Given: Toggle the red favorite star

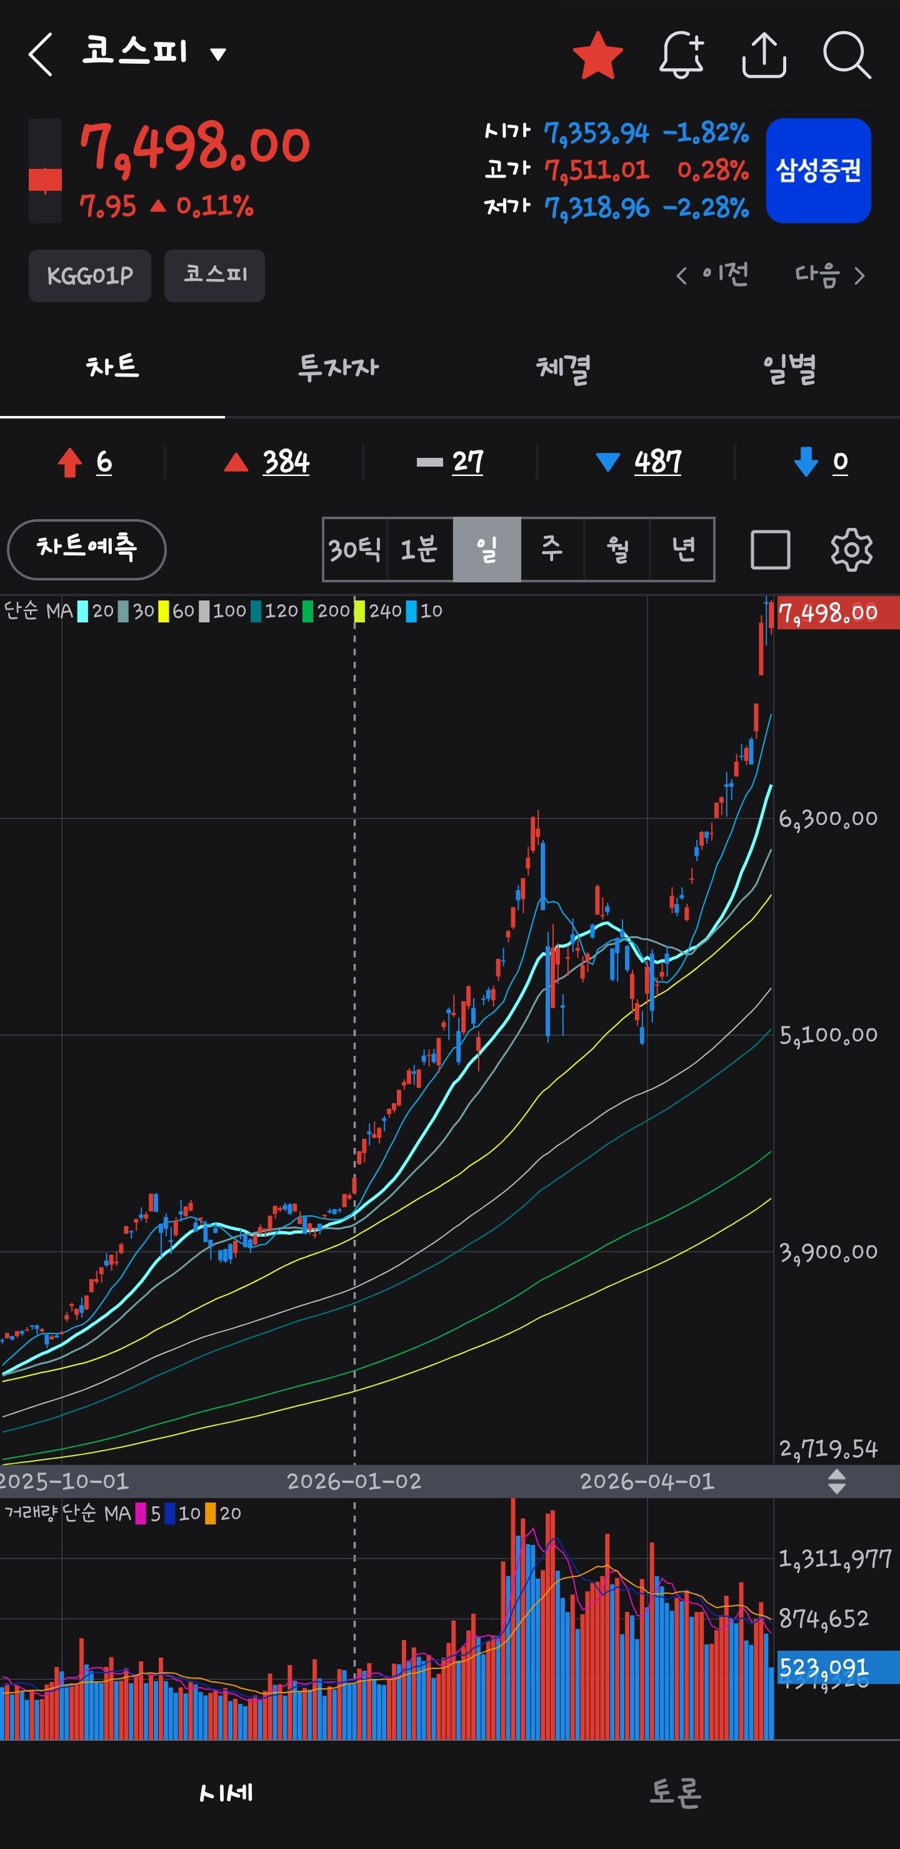Looking at the screenshot, I should pos(597,54).
